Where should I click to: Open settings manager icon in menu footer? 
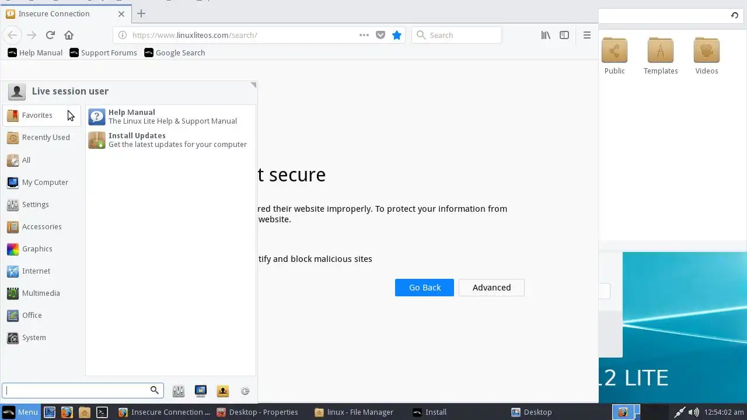coord(179,391)
